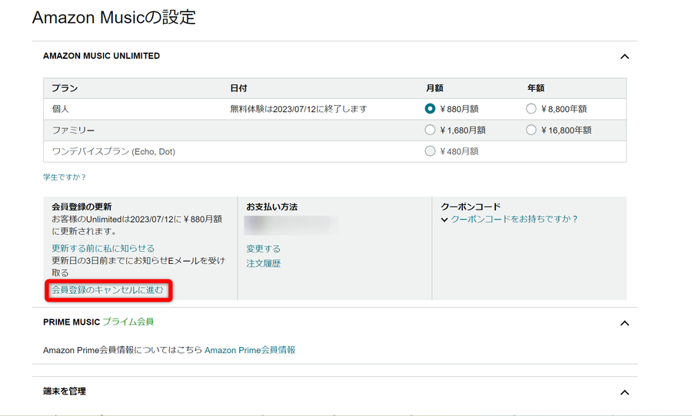The height and width of the screenshot is (416, 692).
Task: Click 変更する under payment method
Action: pyautogui.click(x=263, y=249)
